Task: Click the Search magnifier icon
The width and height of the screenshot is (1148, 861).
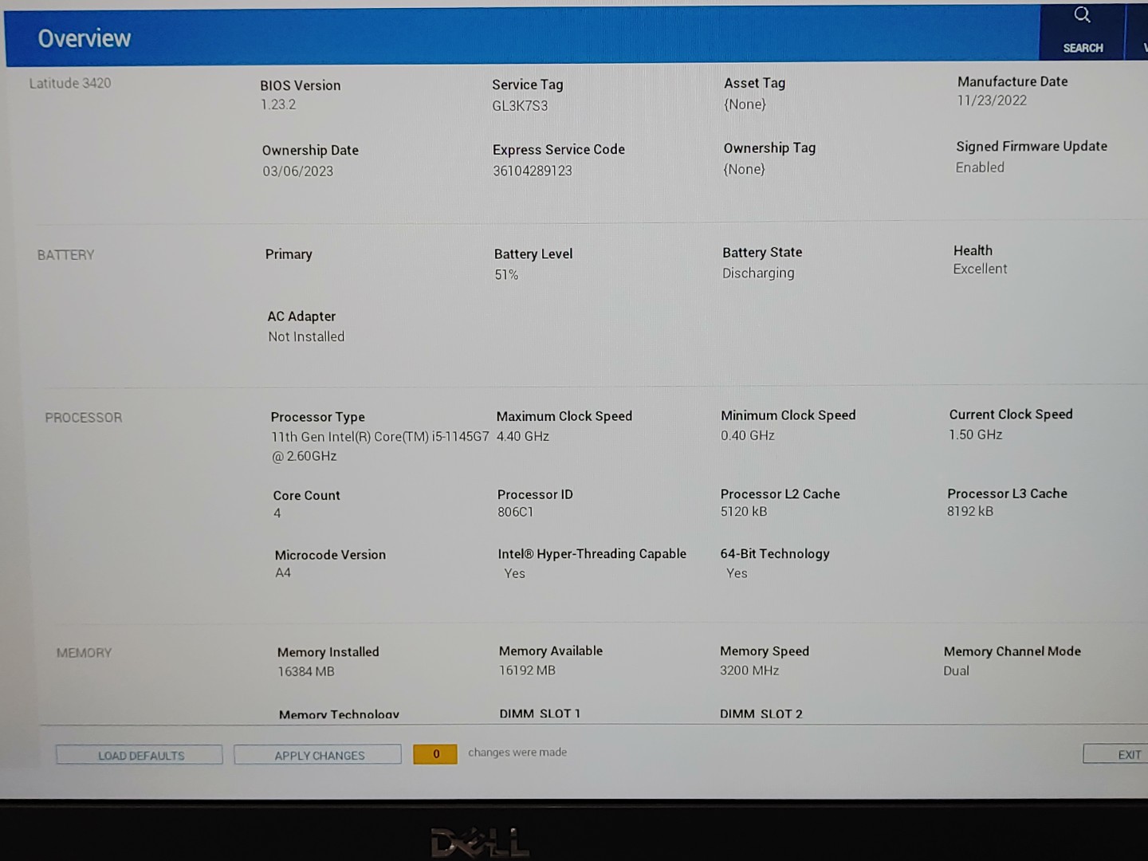Action: (1082, 16)
